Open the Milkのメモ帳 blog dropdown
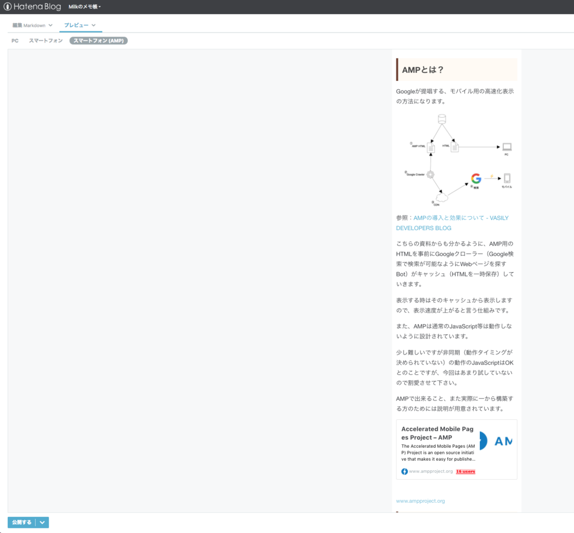This screenshot has width=574, height=533. [x=85, y=7]
